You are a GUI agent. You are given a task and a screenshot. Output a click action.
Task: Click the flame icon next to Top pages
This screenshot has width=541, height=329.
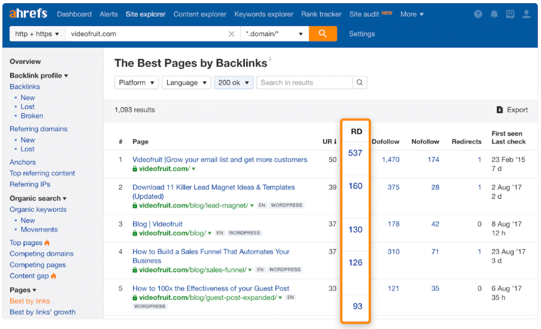47,243
